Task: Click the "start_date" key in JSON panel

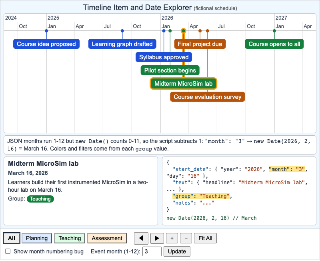Action: click(x=190, y=169)
